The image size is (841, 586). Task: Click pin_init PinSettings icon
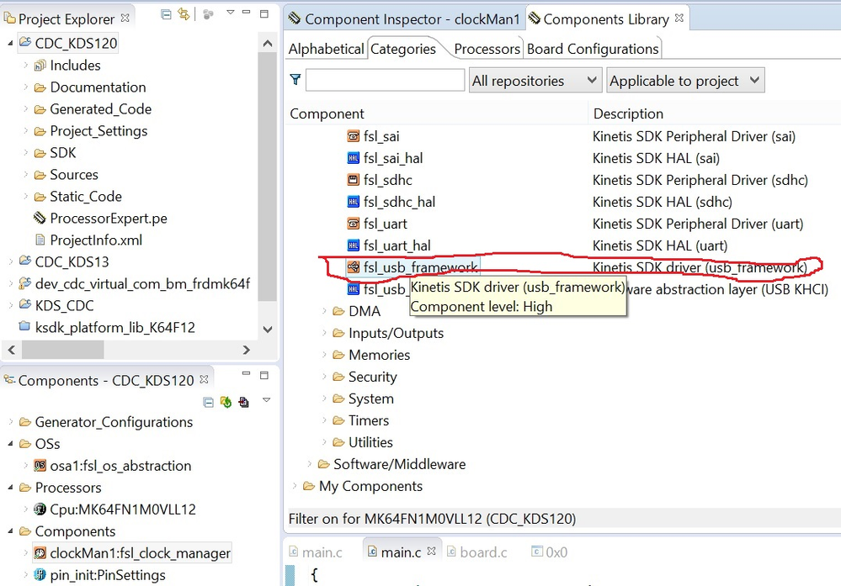[x=40, y=575]
